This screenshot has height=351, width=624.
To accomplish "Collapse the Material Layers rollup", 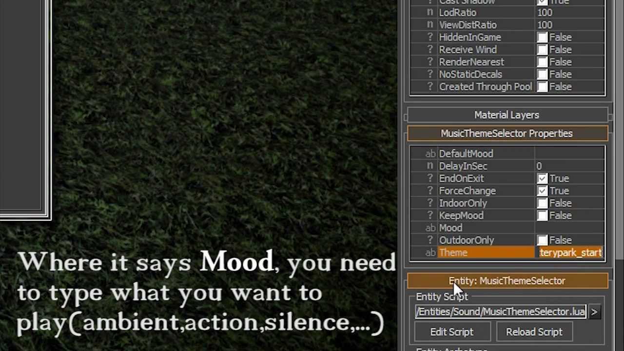I will [507, 115].
